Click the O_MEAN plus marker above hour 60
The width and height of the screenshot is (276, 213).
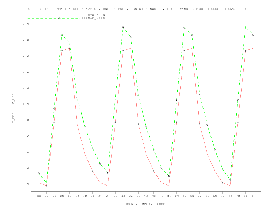pyautogui.click(x=192, y=48)
